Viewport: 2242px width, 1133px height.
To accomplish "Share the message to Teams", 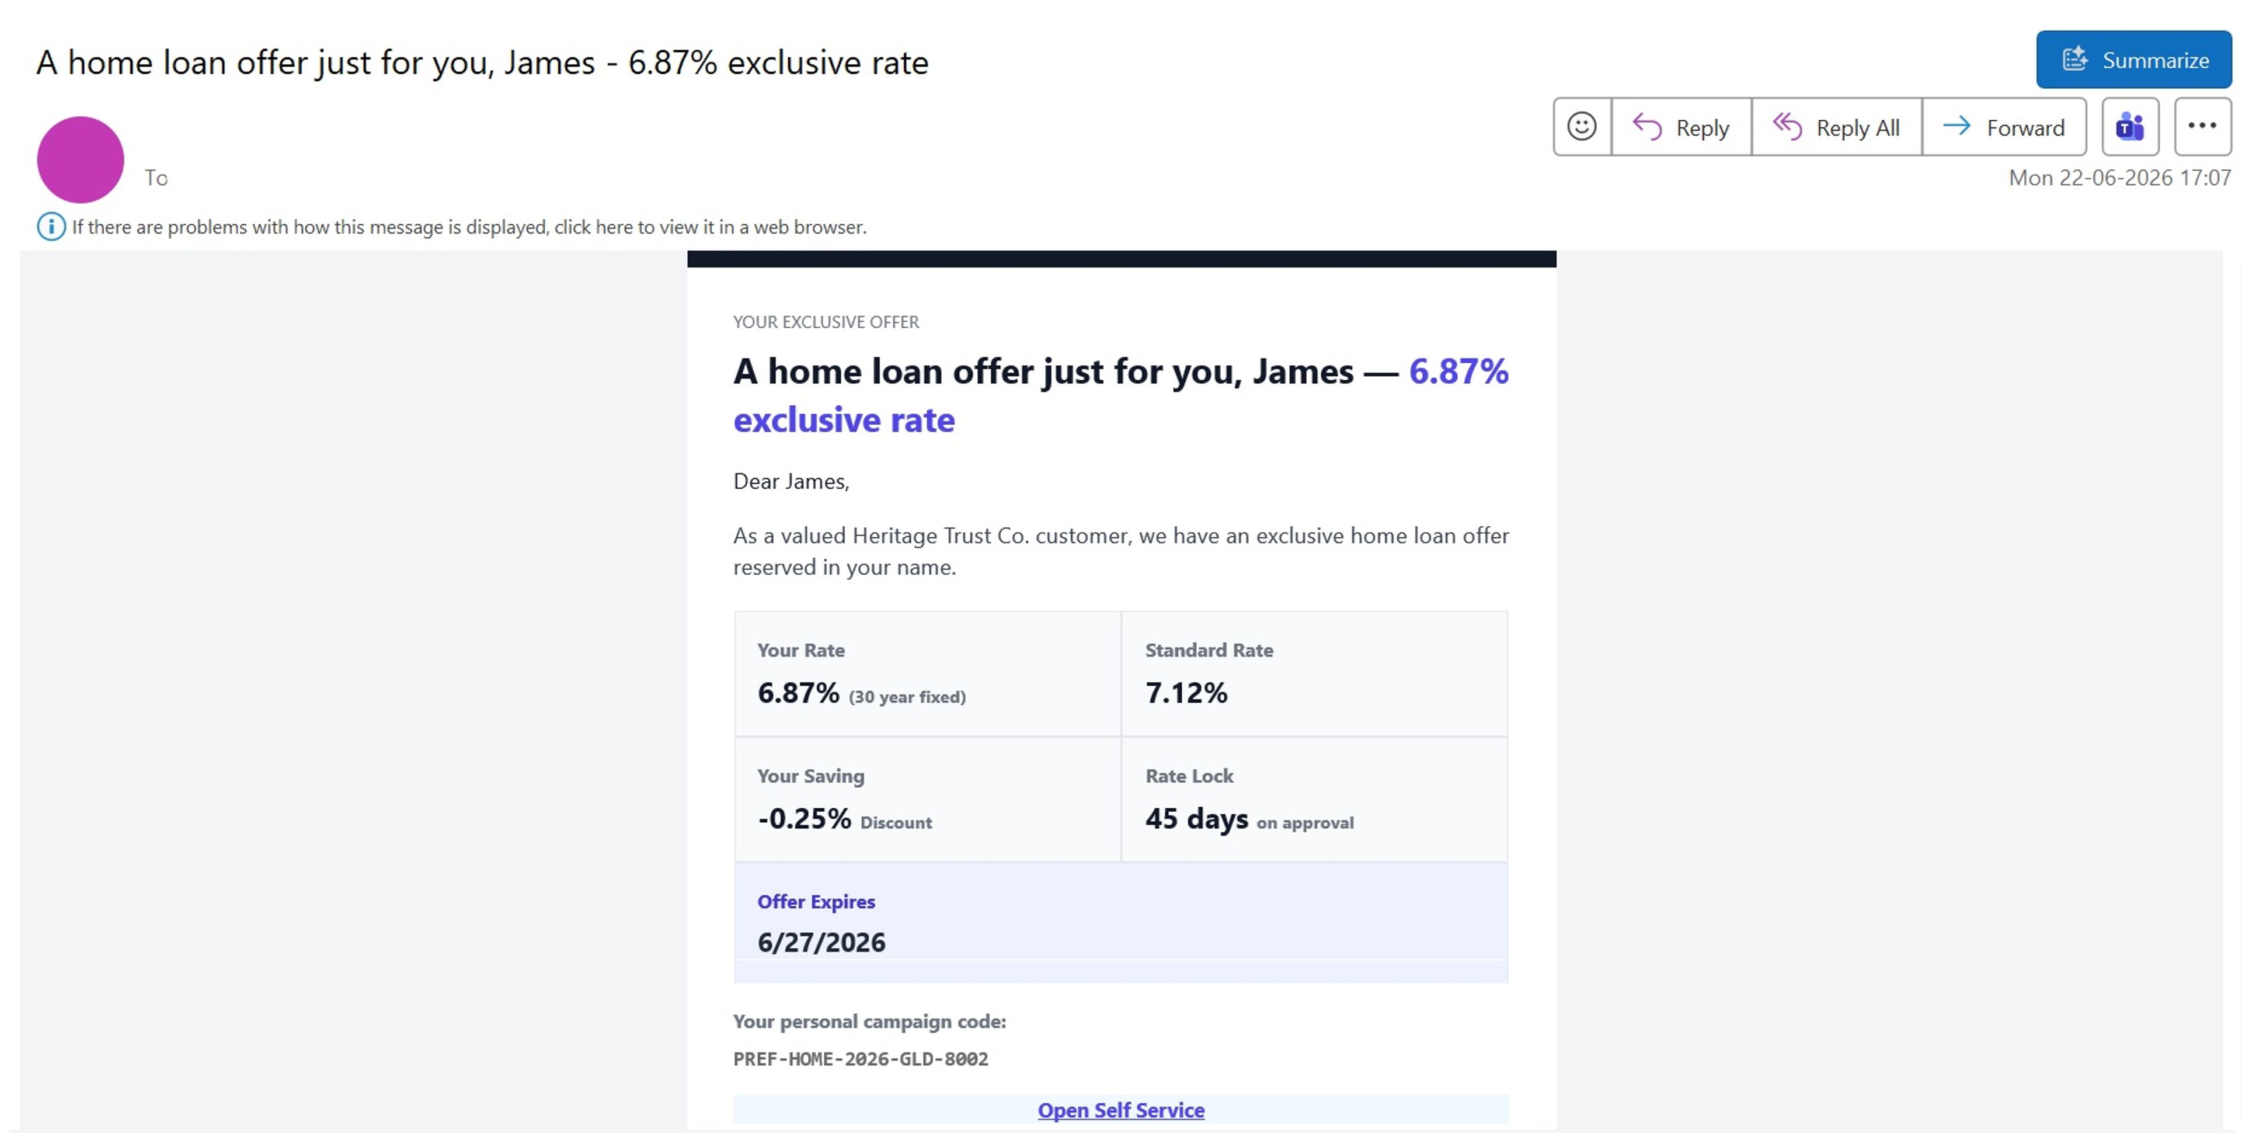I will click(x=2130, y=127).
